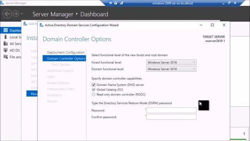Click the AD DS icon in sidebar
This screenshot has height=141, width=250.
tap(5, 50)
